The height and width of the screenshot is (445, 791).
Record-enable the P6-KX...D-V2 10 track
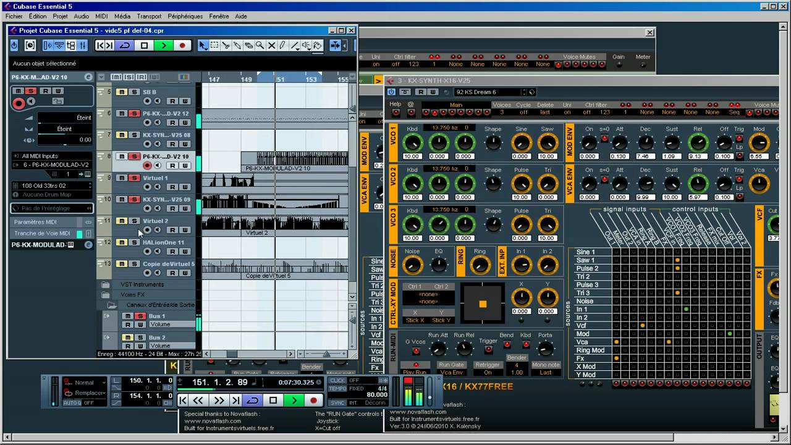pyautogui.click(x=147, y=166)
